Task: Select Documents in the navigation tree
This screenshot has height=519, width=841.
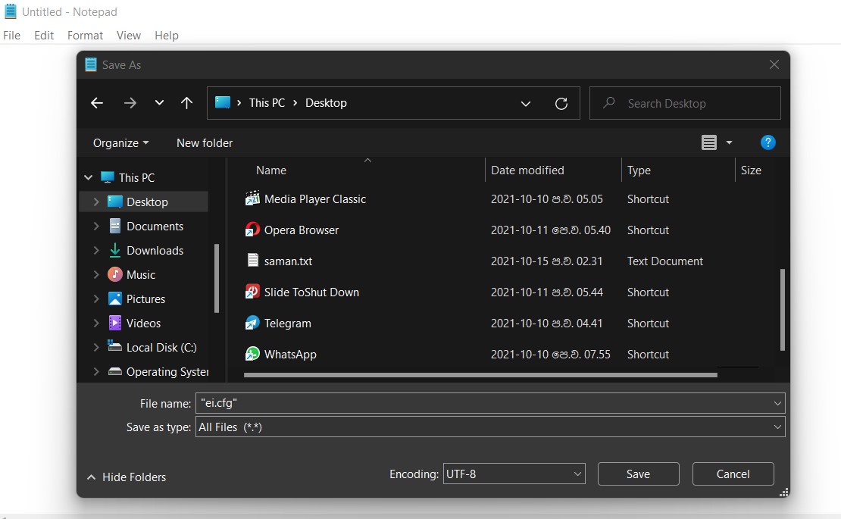Action: [x=155, y=227]
